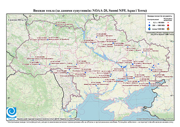Screen dimensions: 180x127
Task: Click the blue marker next to м. Городенка
Action: (40, 65)
